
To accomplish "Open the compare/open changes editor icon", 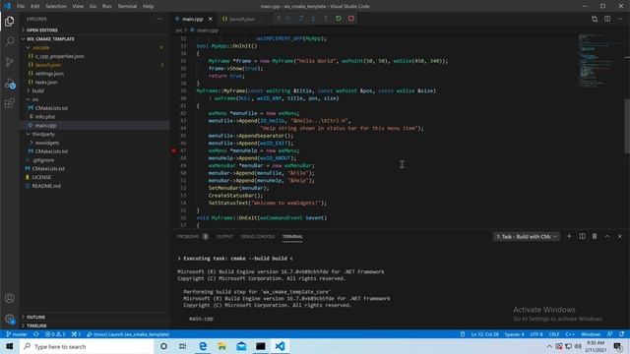I will click(595, 19).
